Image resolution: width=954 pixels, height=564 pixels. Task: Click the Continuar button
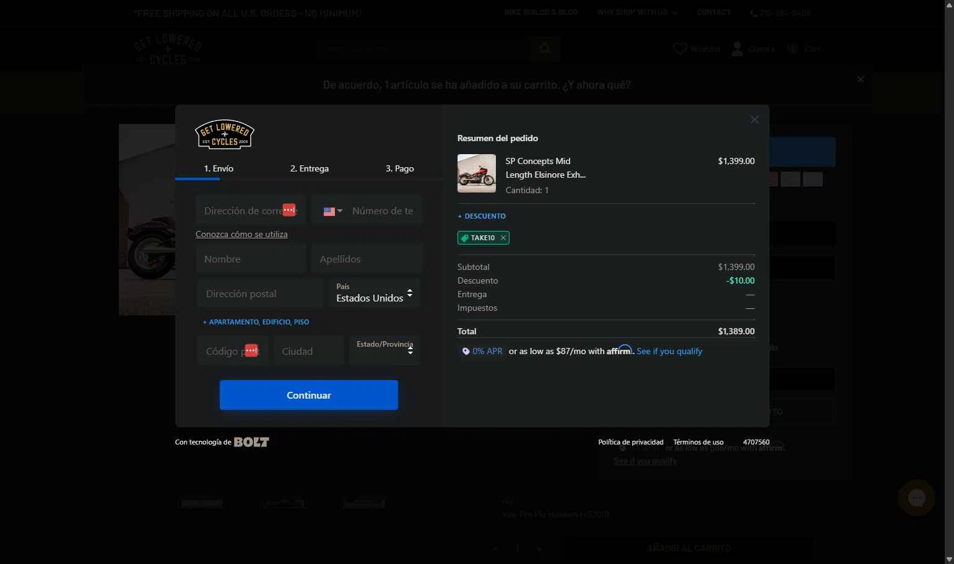pos(309,395)
